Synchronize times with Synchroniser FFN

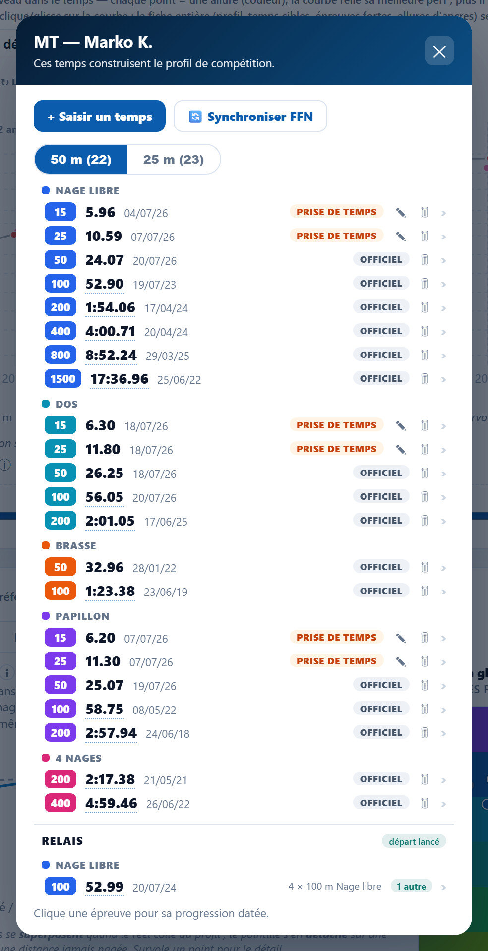(250, 117)
